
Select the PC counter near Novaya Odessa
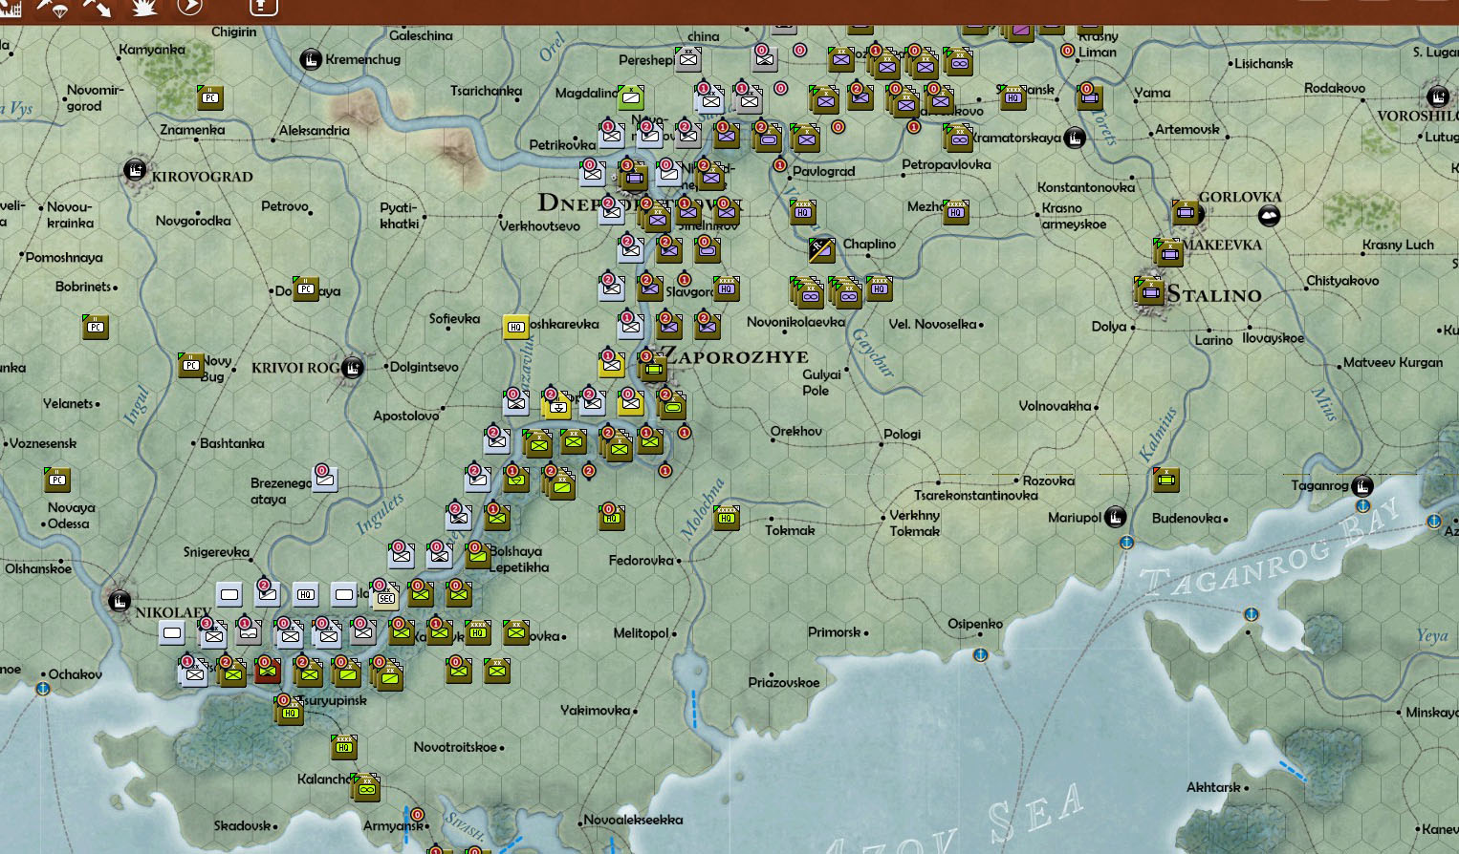(x=56, y=479)
